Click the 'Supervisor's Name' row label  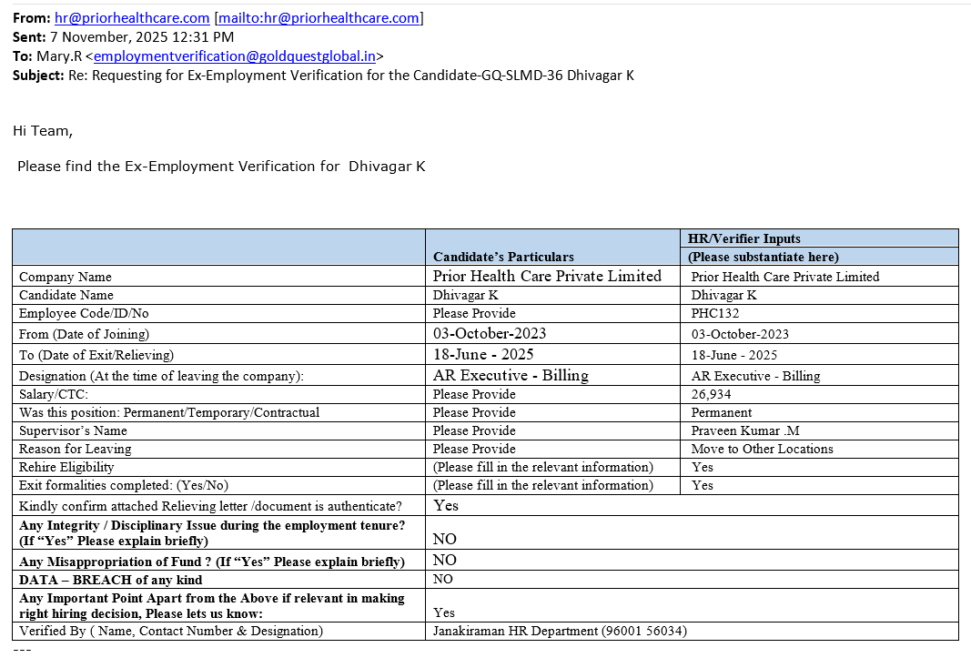(73, 430)
